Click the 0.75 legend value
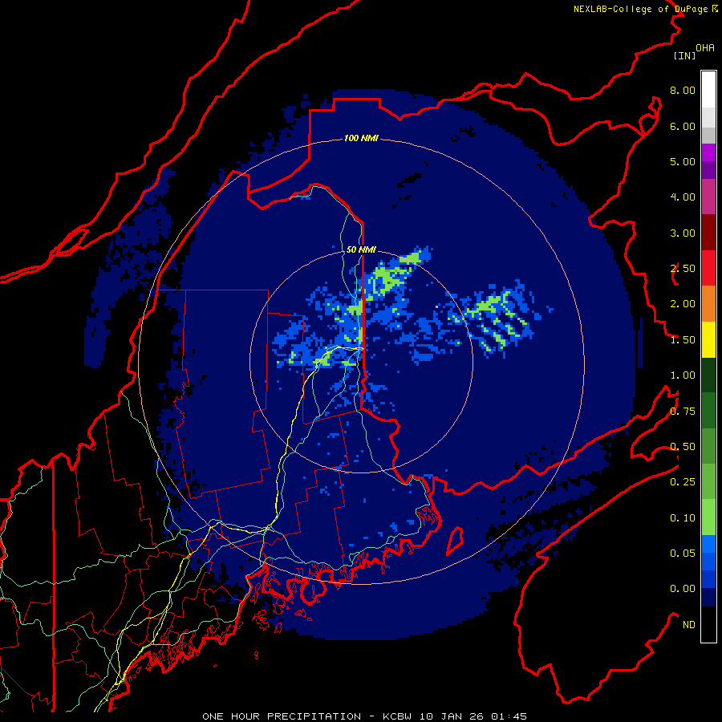Image resolution: width=722 pixels, height=722 pixels. click(683, 412)
